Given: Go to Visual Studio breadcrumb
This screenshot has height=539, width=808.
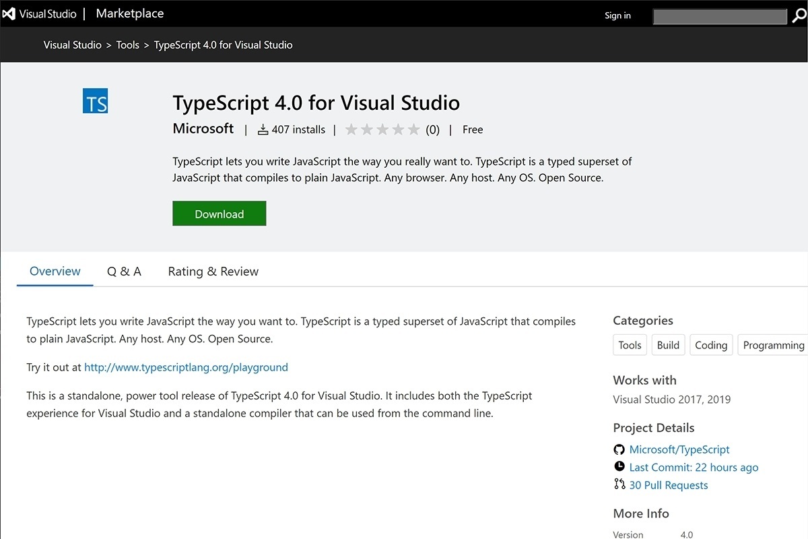Looking at the screenshot, I should coord(72,45).
